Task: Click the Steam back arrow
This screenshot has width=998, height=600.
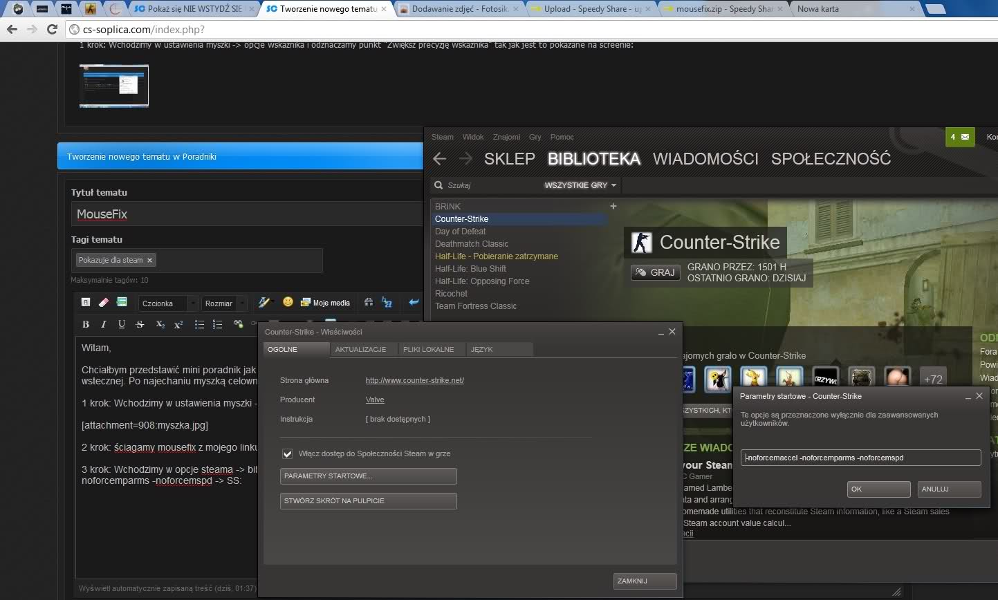Action: (x=439, y=158)
